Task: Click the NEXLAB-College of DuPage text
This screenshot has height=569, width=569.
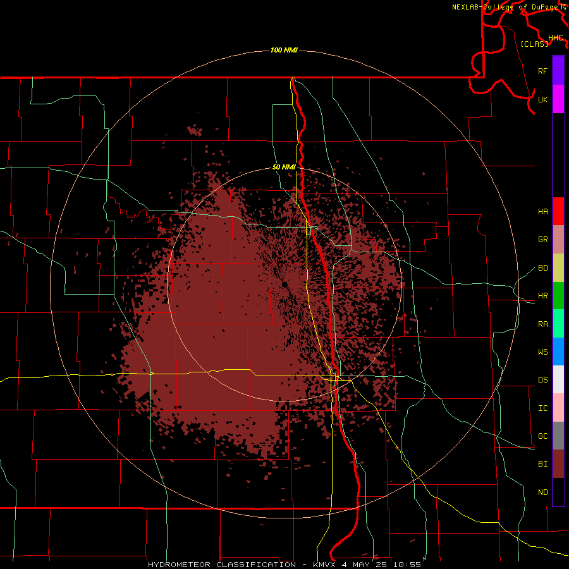Action: [505, 7]
